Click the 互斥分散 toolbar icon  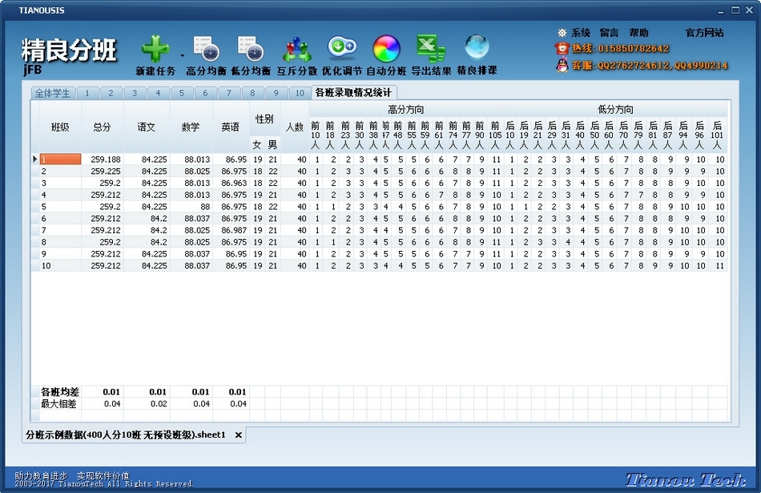(298, 50)
